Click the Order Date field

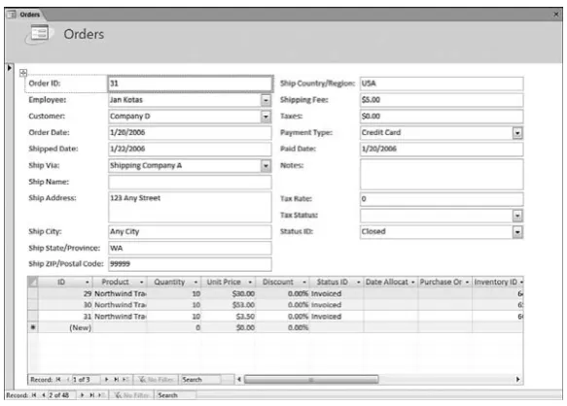(190, 132)
